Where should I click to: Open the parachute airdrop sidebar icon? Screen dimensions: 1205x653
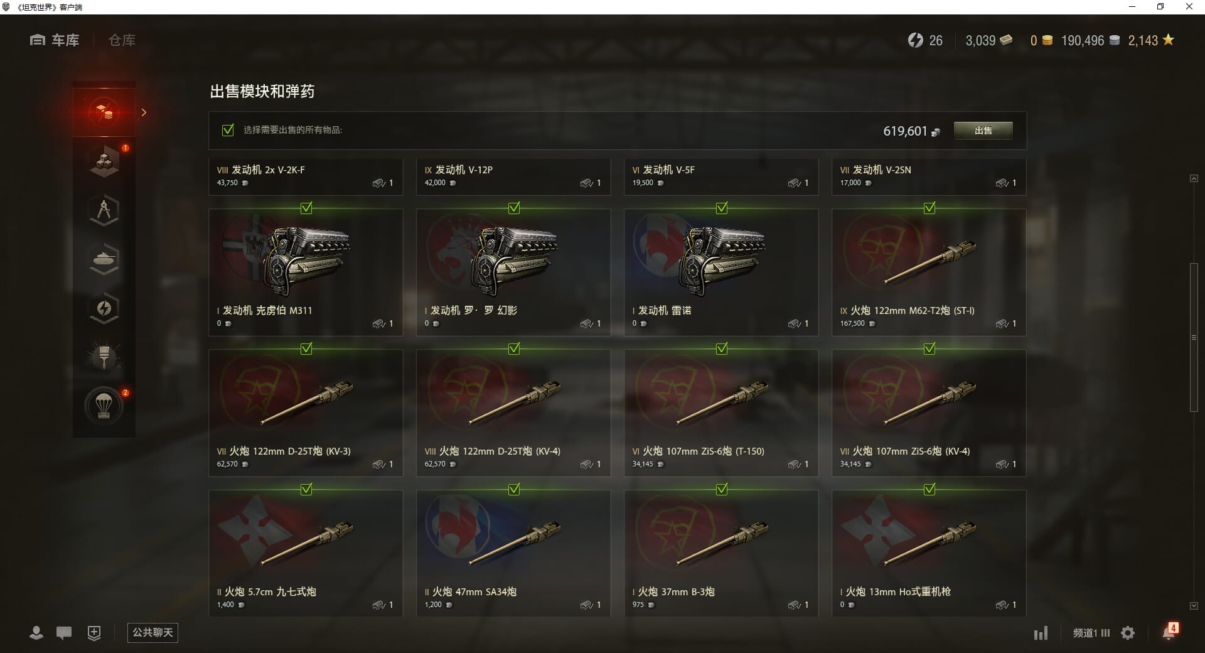(104, 406)
